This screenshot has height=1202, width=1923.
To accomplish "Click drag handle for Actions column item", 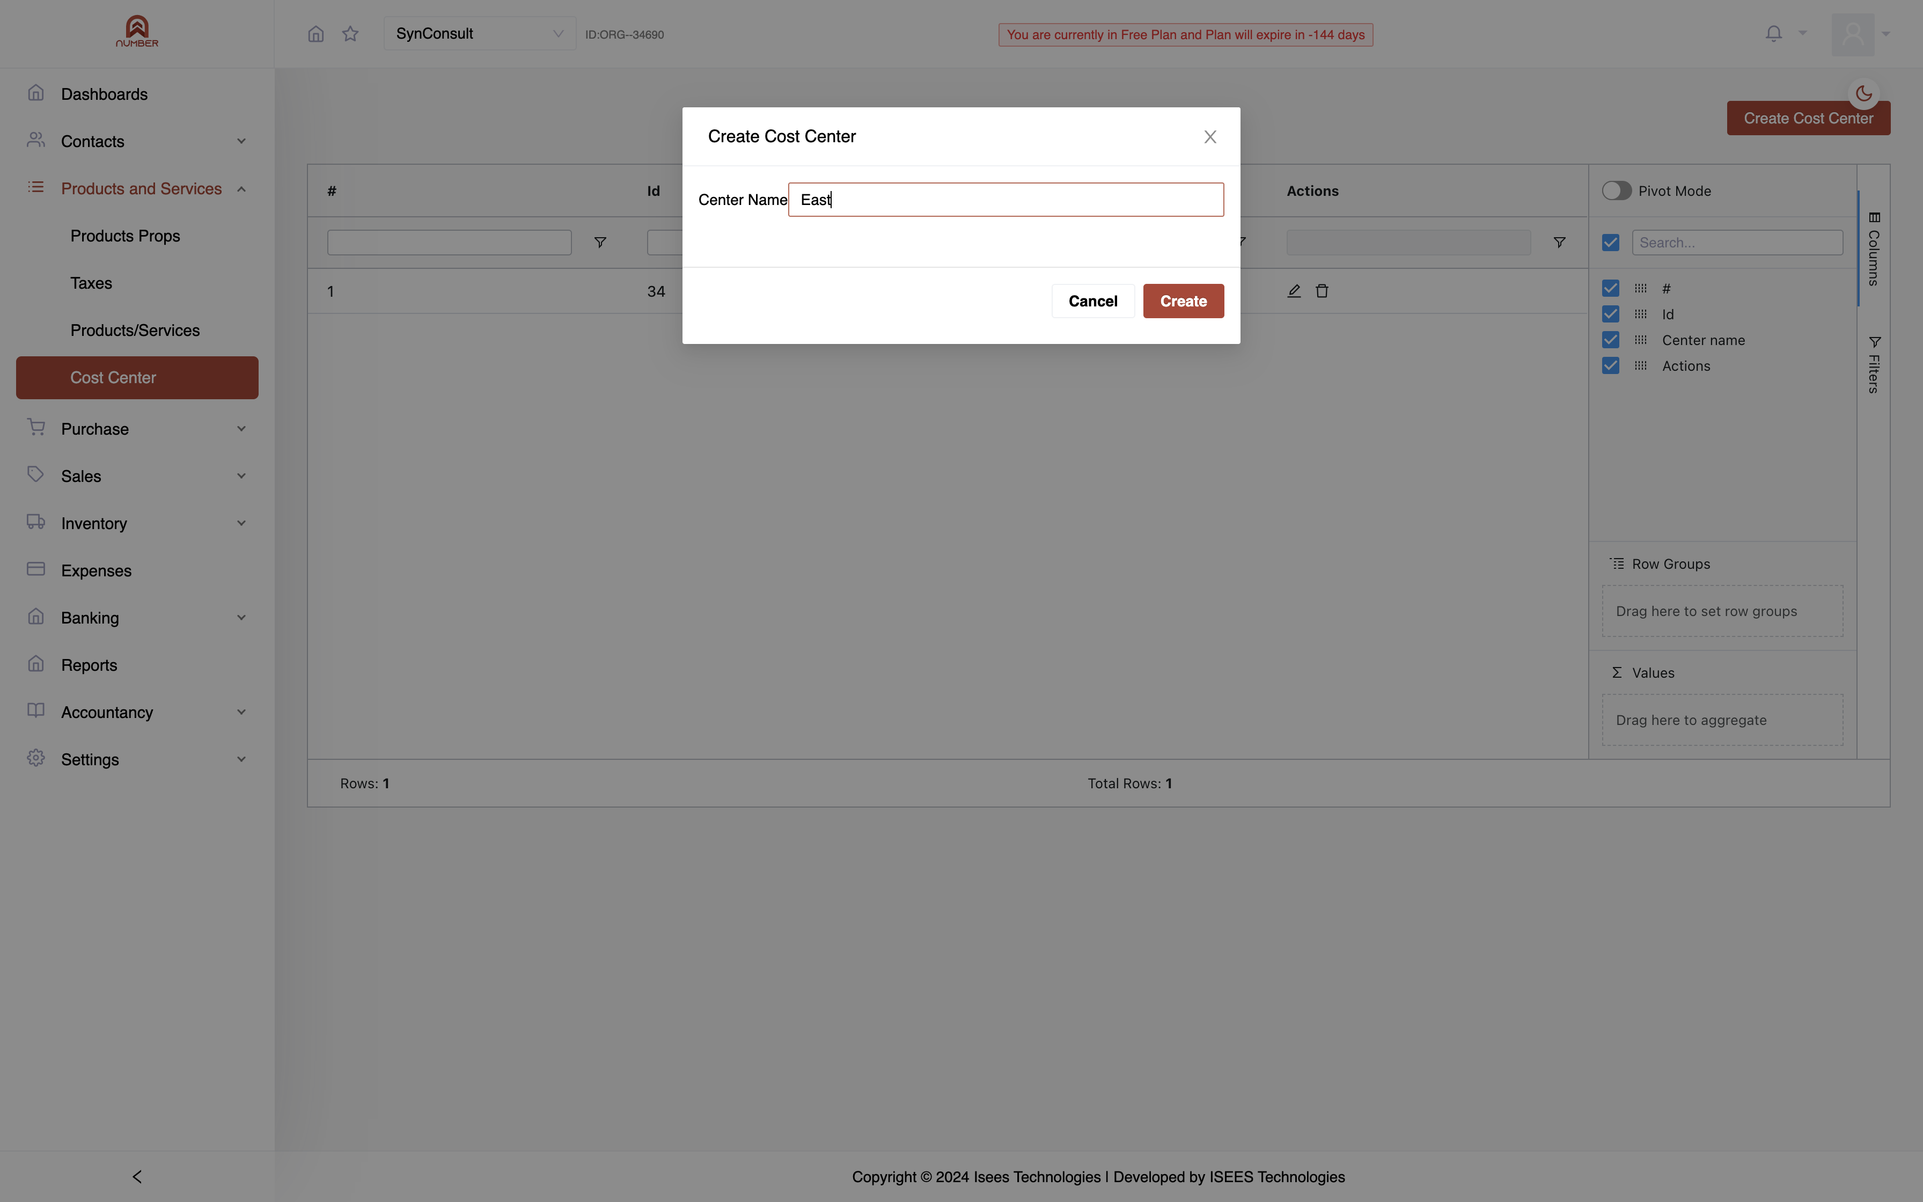I will (1641, 365).
